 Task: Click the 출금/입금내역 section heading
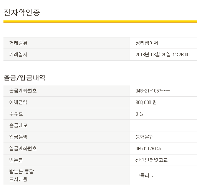pyautogui.click(x=24, y=77)
